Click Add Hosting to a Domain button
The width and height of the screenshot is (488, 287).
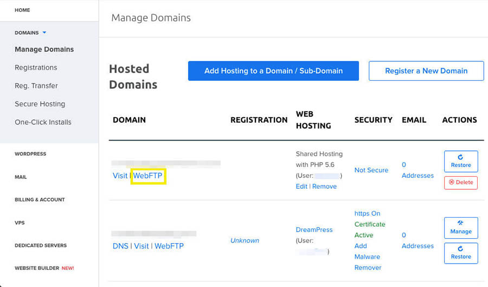[273, 71]
